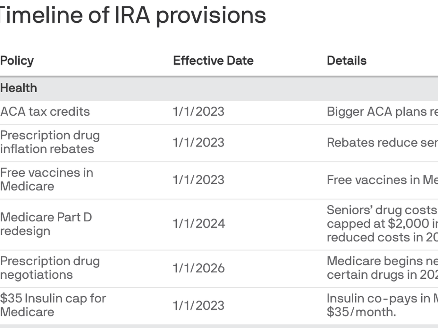This screenshot has height=328, width=438.
Task: Select the "$35 Insulin cap for Medicare" cell
Action: (53, 305)
